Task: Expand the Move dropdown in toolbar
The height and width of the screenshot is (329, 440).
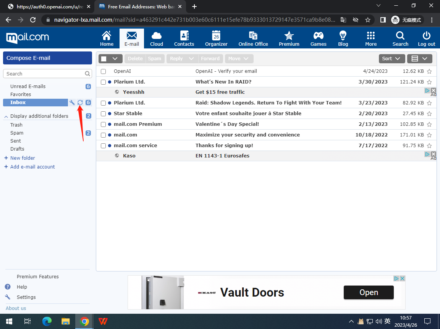Action: pyautogui.click(x=239, y=59)
